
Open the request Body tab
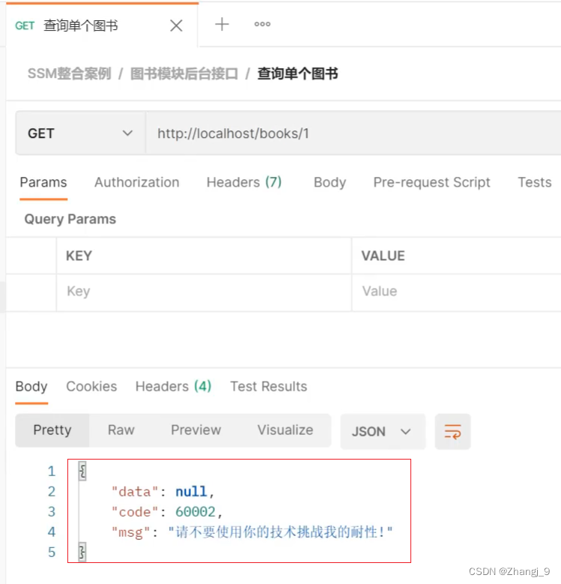[330, 182]
